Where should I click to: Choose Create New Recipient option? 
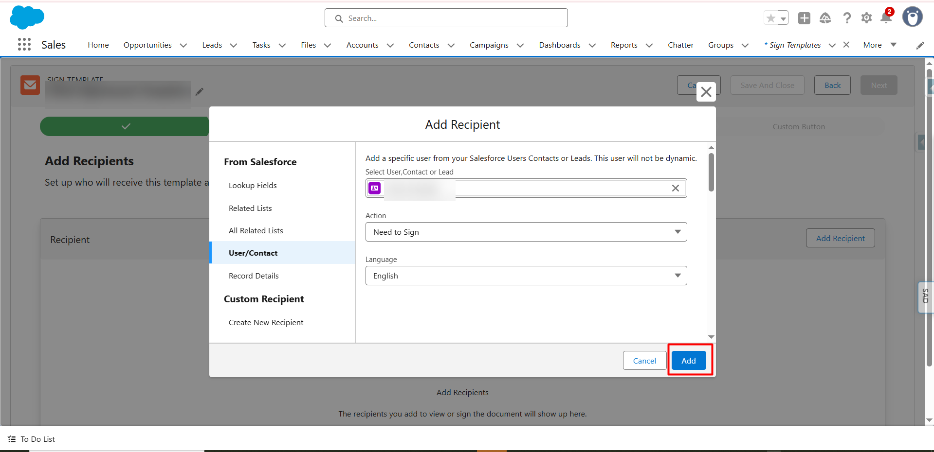(266, 323)
